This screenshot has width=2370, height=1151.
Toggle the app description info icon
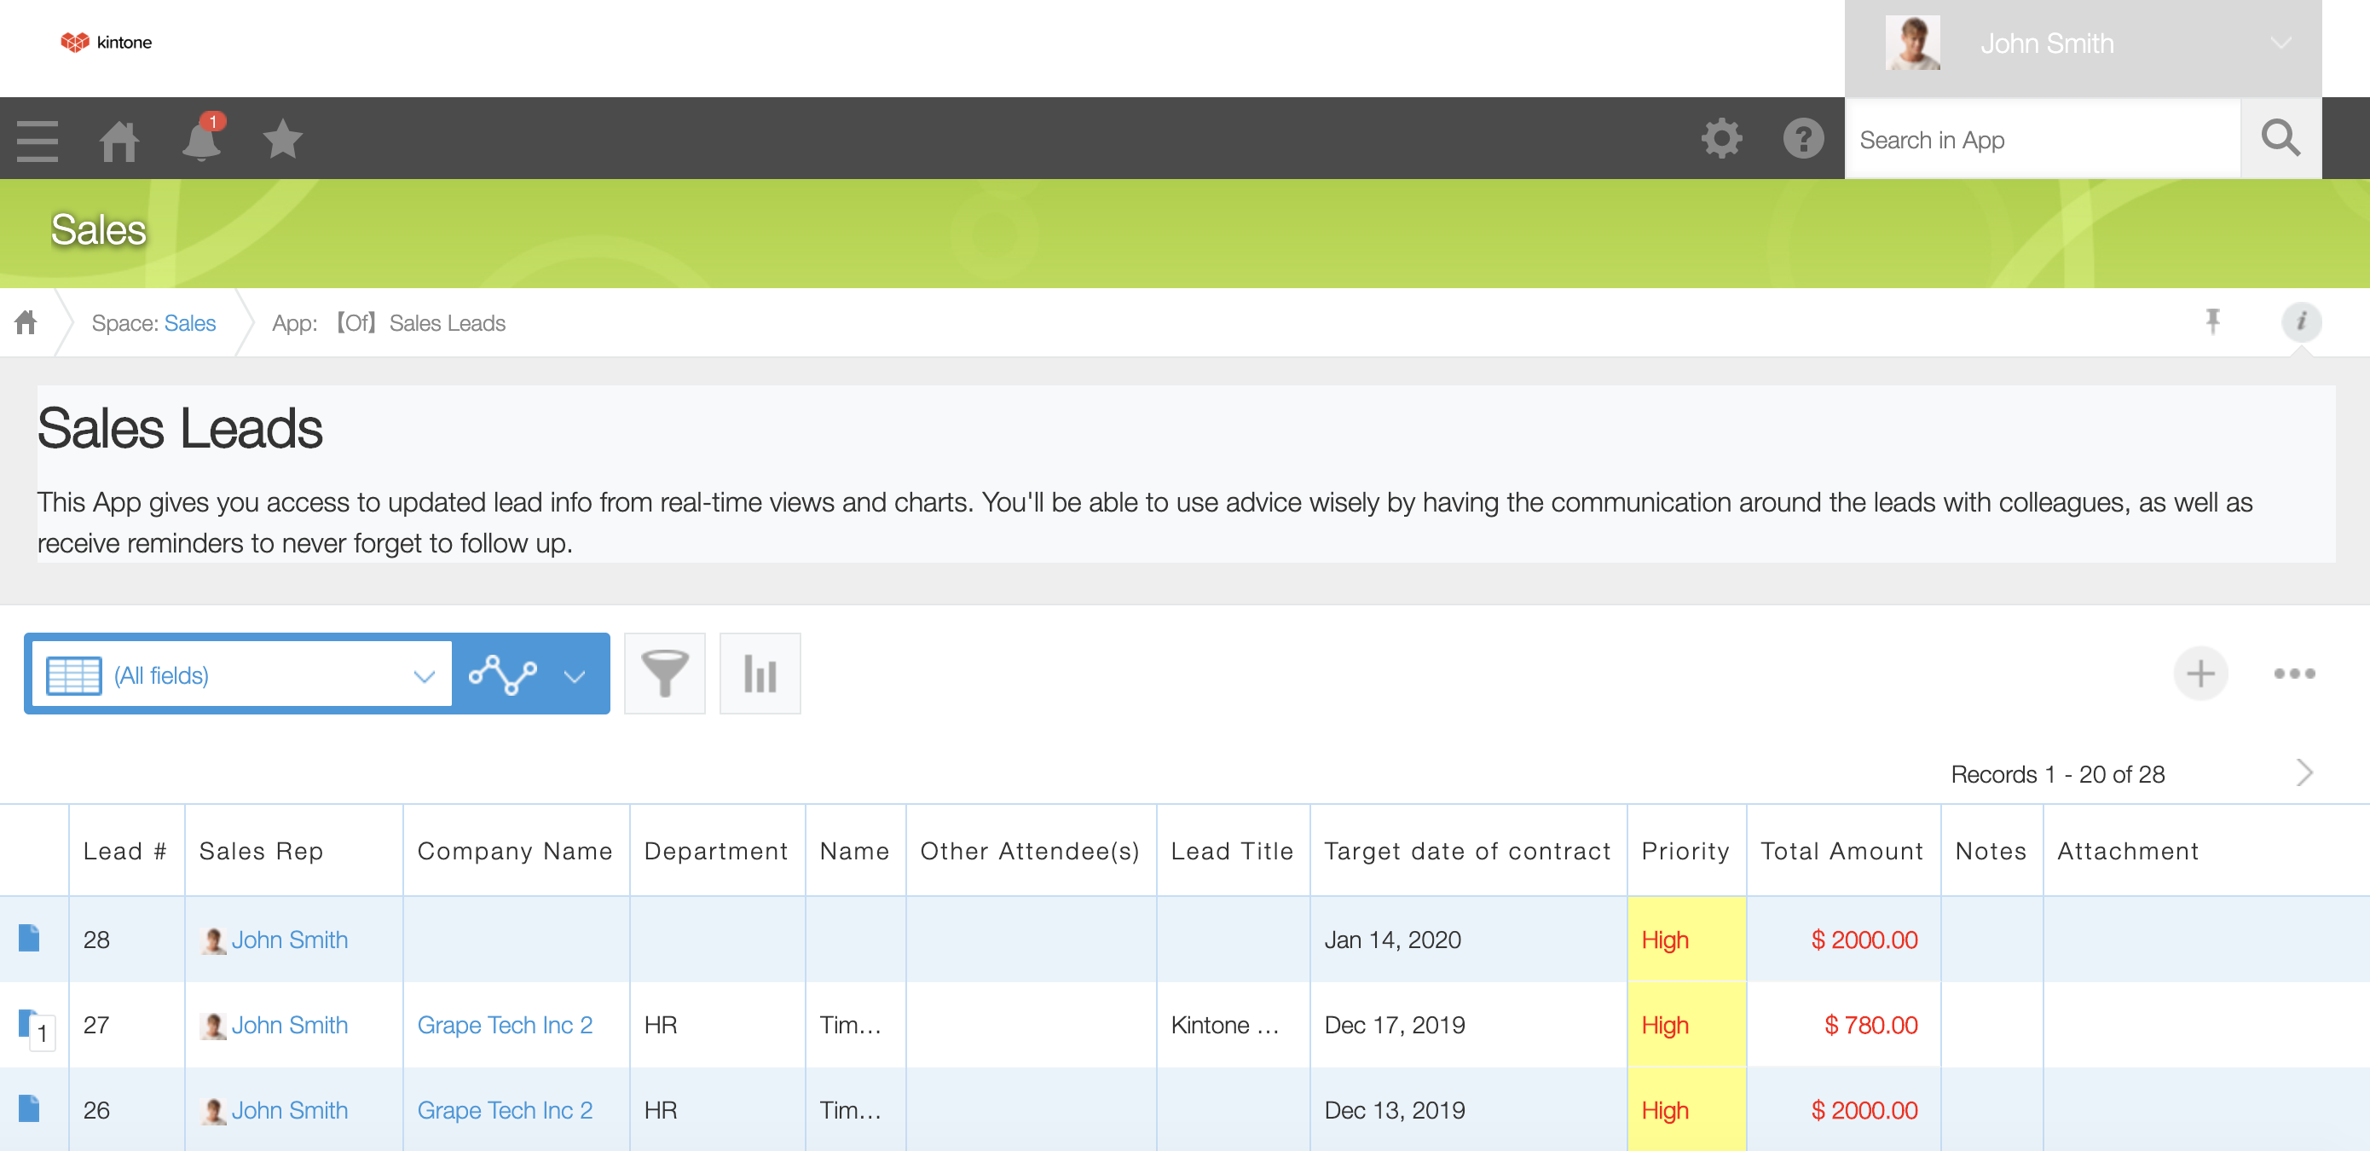pos(2301,321)
